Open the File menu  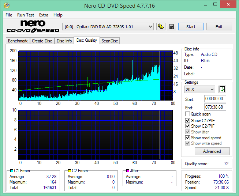point(9,15)
